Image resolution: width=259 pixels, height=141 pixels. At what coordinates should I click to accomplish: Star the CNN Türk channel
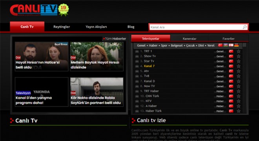[239, 96]
